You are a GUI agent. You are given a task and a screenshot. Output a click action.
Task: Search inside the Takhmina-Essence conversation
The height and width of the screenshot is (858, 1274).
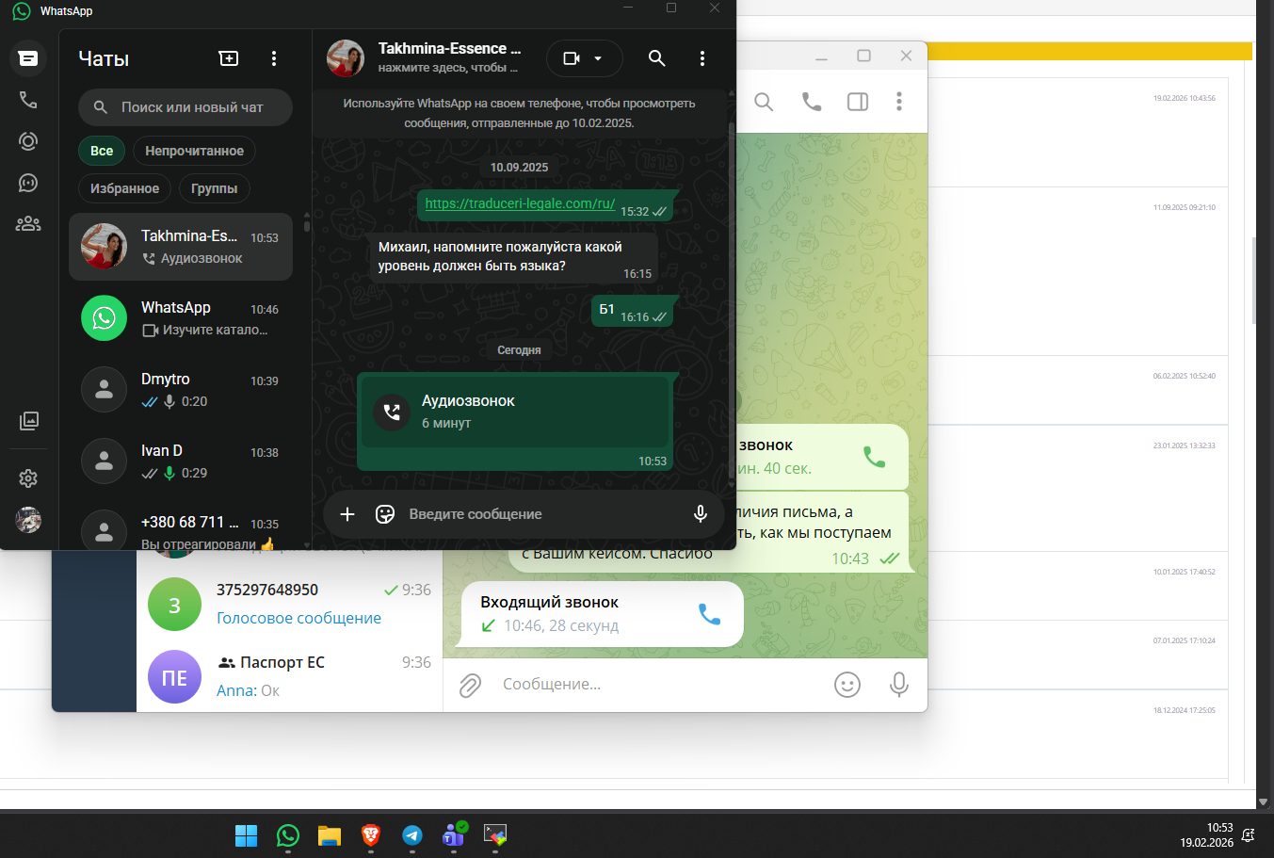[x=657, y=58]
